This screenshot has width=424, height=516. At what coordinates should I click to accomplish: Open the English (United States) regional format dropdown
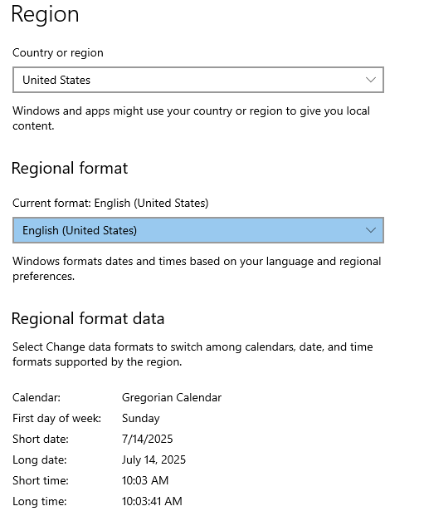click(x=198, y=230)
